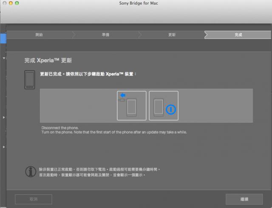
Task: Click the blue unplug arrow icon
Action: 123,95
